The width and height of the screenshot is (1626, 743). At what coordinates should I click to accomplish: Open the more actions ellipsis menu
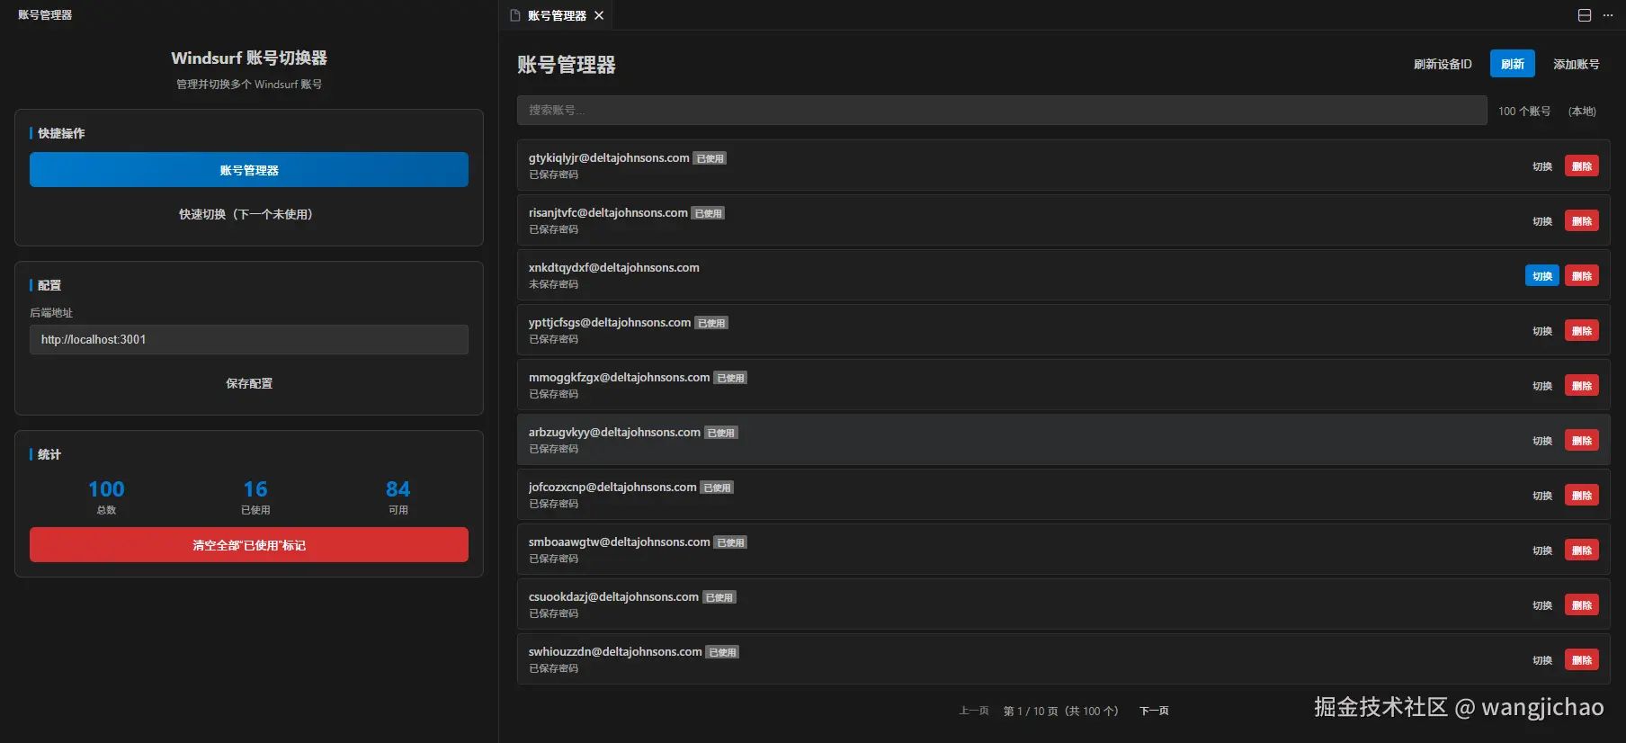point(1608,15)
